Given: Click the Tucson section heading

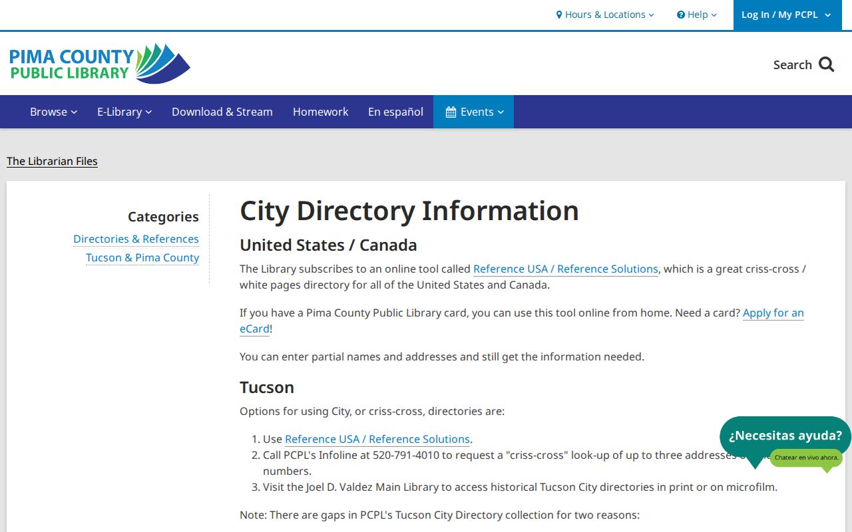Looking at the screenshot, I should click(267, 387).
